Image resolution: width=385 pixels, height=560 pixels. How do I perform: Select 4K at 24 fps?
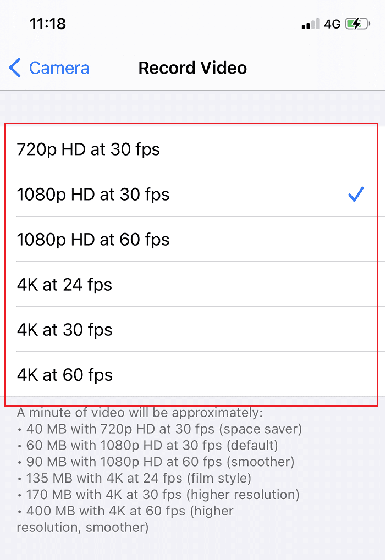click(x=64, y=284)
